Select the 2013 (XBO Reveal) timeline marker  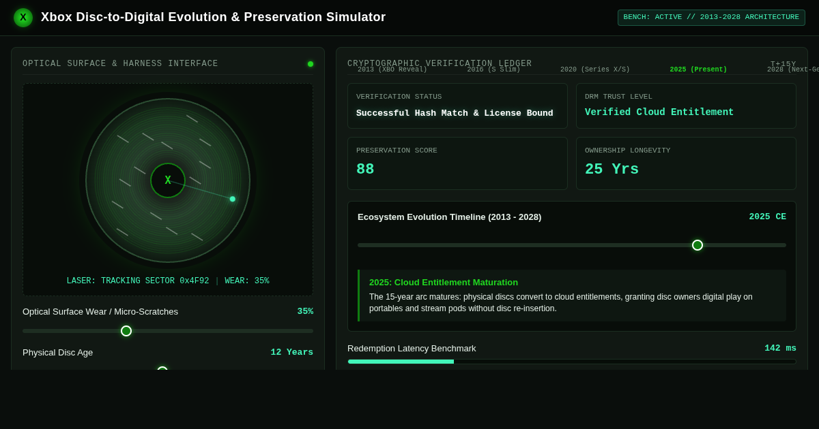pyautogui.click(x=392, y=69)
